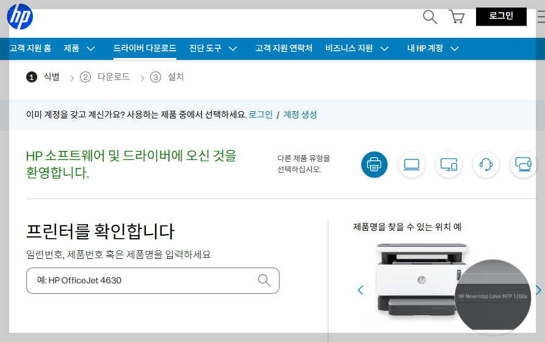Image resolution: width=545 pixels, height=342 pixels.
Task: Select the 드라이버 다운로드 tab
Action: click(145, 48)
